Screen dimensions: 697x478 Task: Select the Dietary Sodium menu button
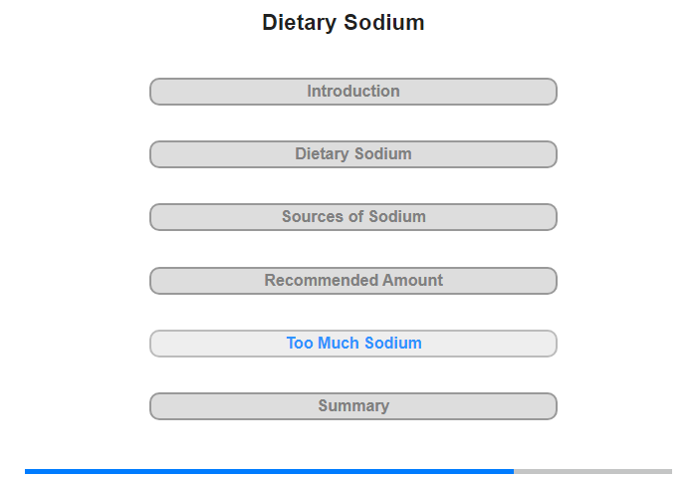coord(353,154)
